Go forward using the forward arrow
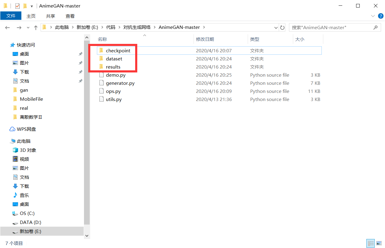Viewport: 385px width, 248px height. pyautogui.click(x=19, y=27)
